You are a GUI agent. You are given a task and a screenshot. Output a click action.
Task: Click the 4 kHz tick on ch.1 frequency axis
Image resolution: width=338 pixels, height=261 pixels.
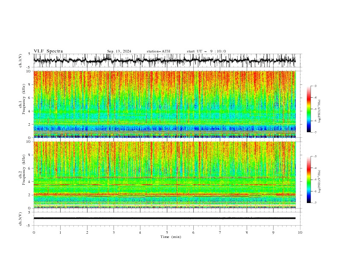coord(30,111)
